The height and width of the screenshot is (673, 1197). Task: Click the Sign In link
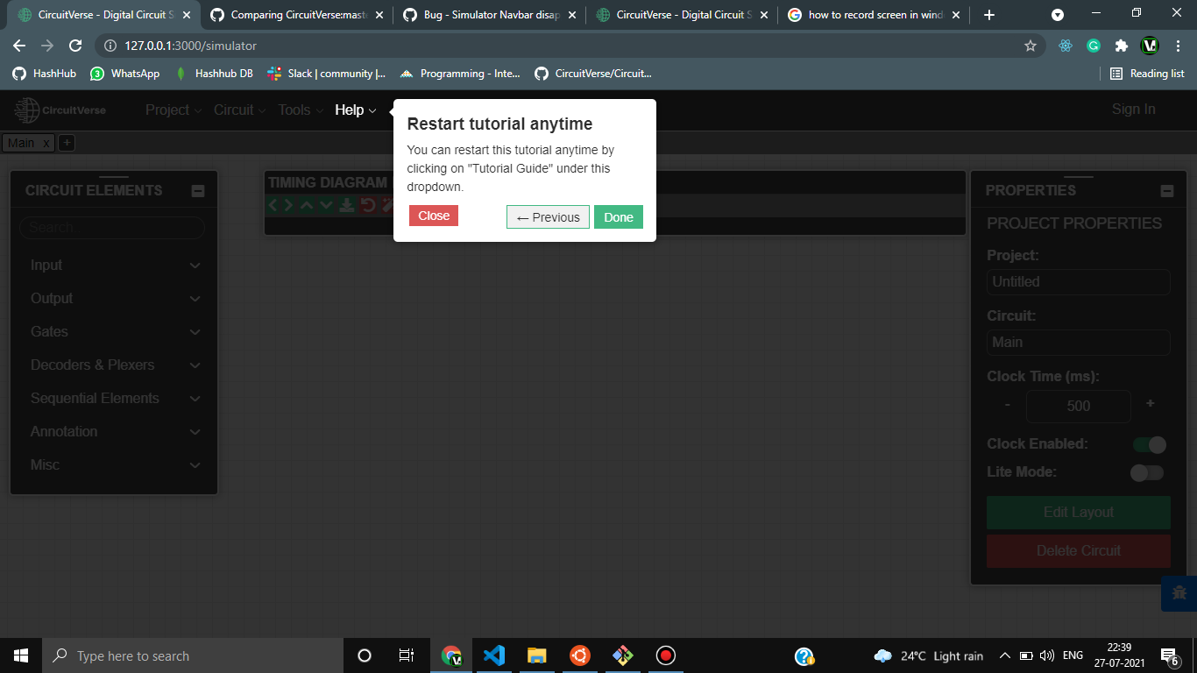(x=1134, y=110)
